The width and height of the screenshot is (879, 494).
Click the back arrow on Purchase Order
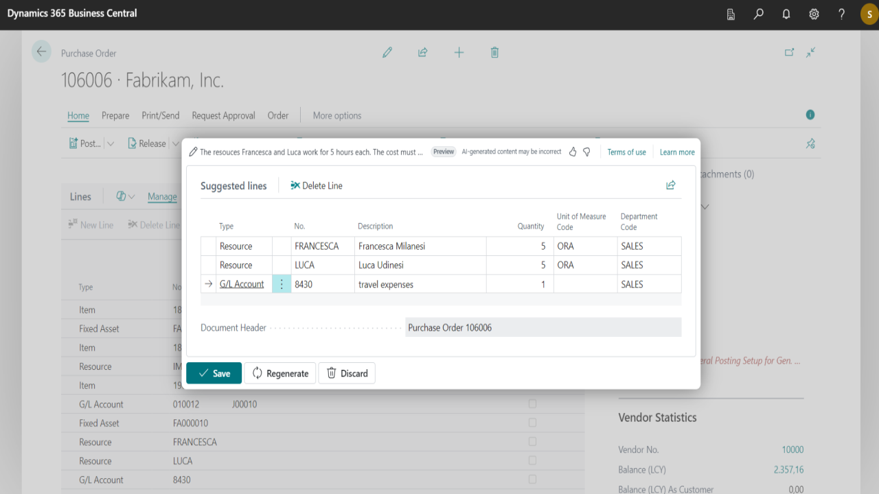[42, 51]
